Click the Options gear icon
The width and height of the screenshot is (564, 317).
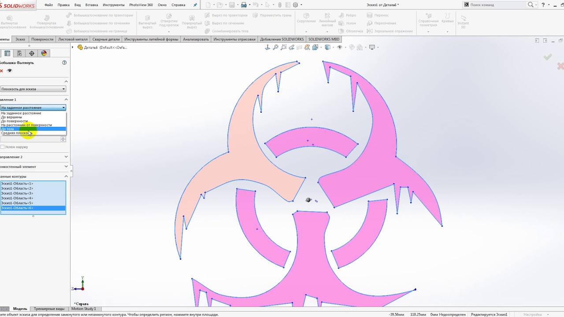296,5
